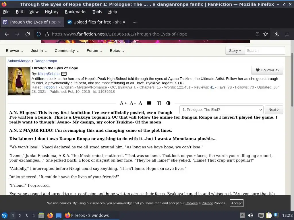The width and height of the screenshot is (294, 220).
Task: Open the Edit menu
Action: click(20, 12)
